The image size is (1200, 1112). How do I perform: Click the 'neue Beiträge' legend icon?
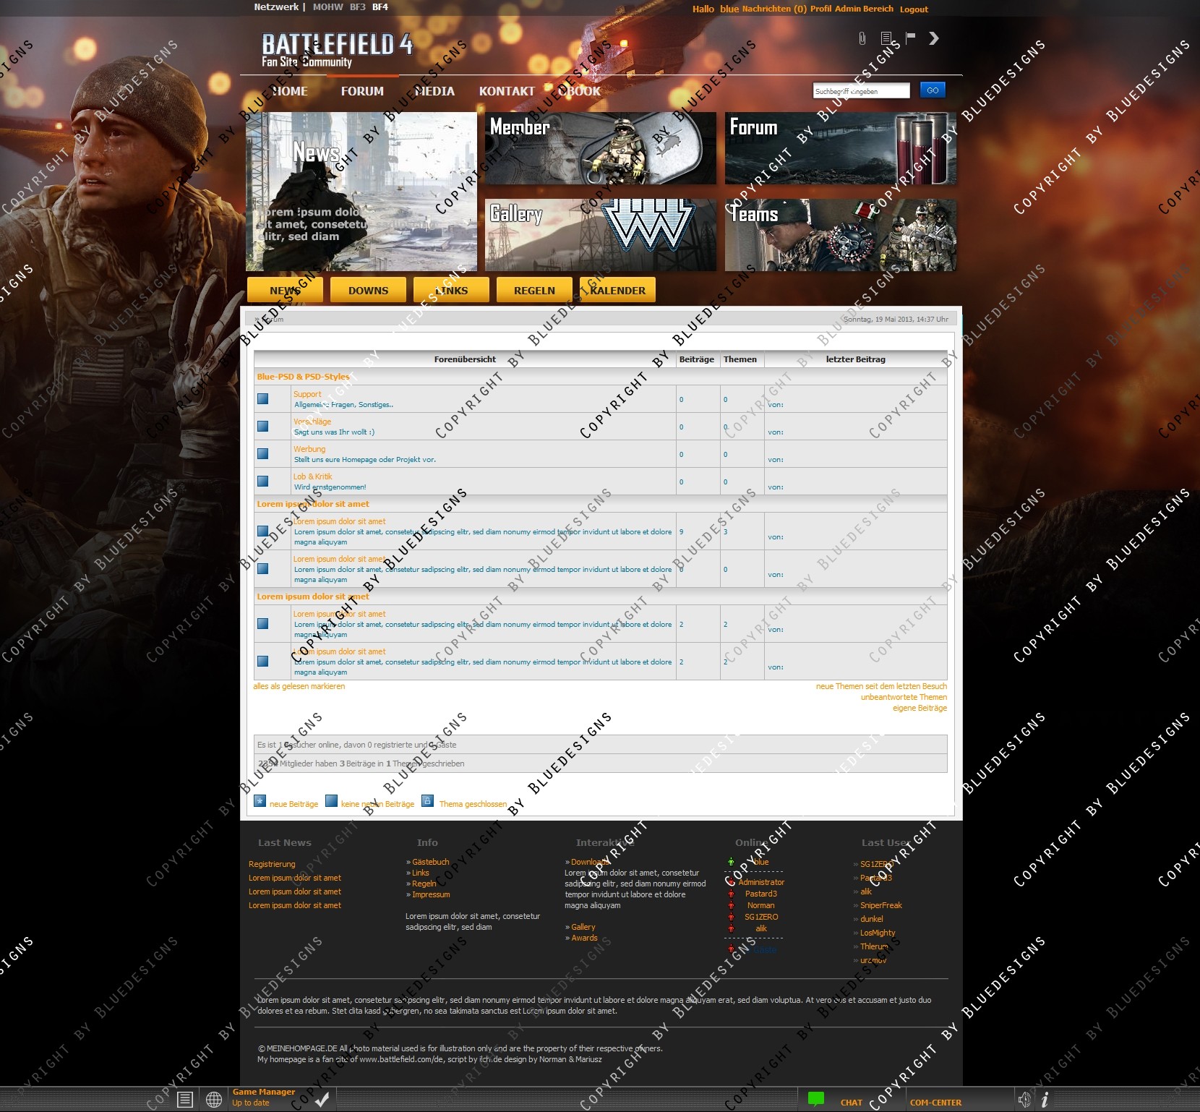(260, 801)
